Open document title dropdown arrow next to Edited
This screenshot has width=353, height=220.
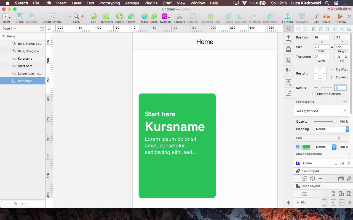[194, 9]
